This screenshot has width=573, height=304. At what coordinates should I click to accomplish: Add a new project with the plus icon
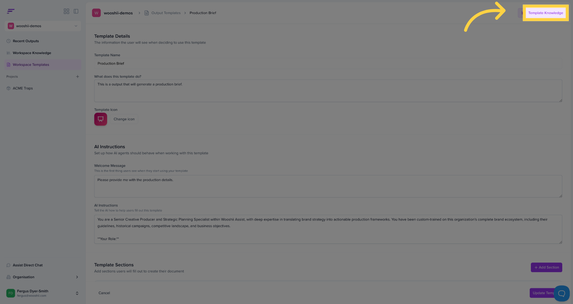tap(78, 77)
